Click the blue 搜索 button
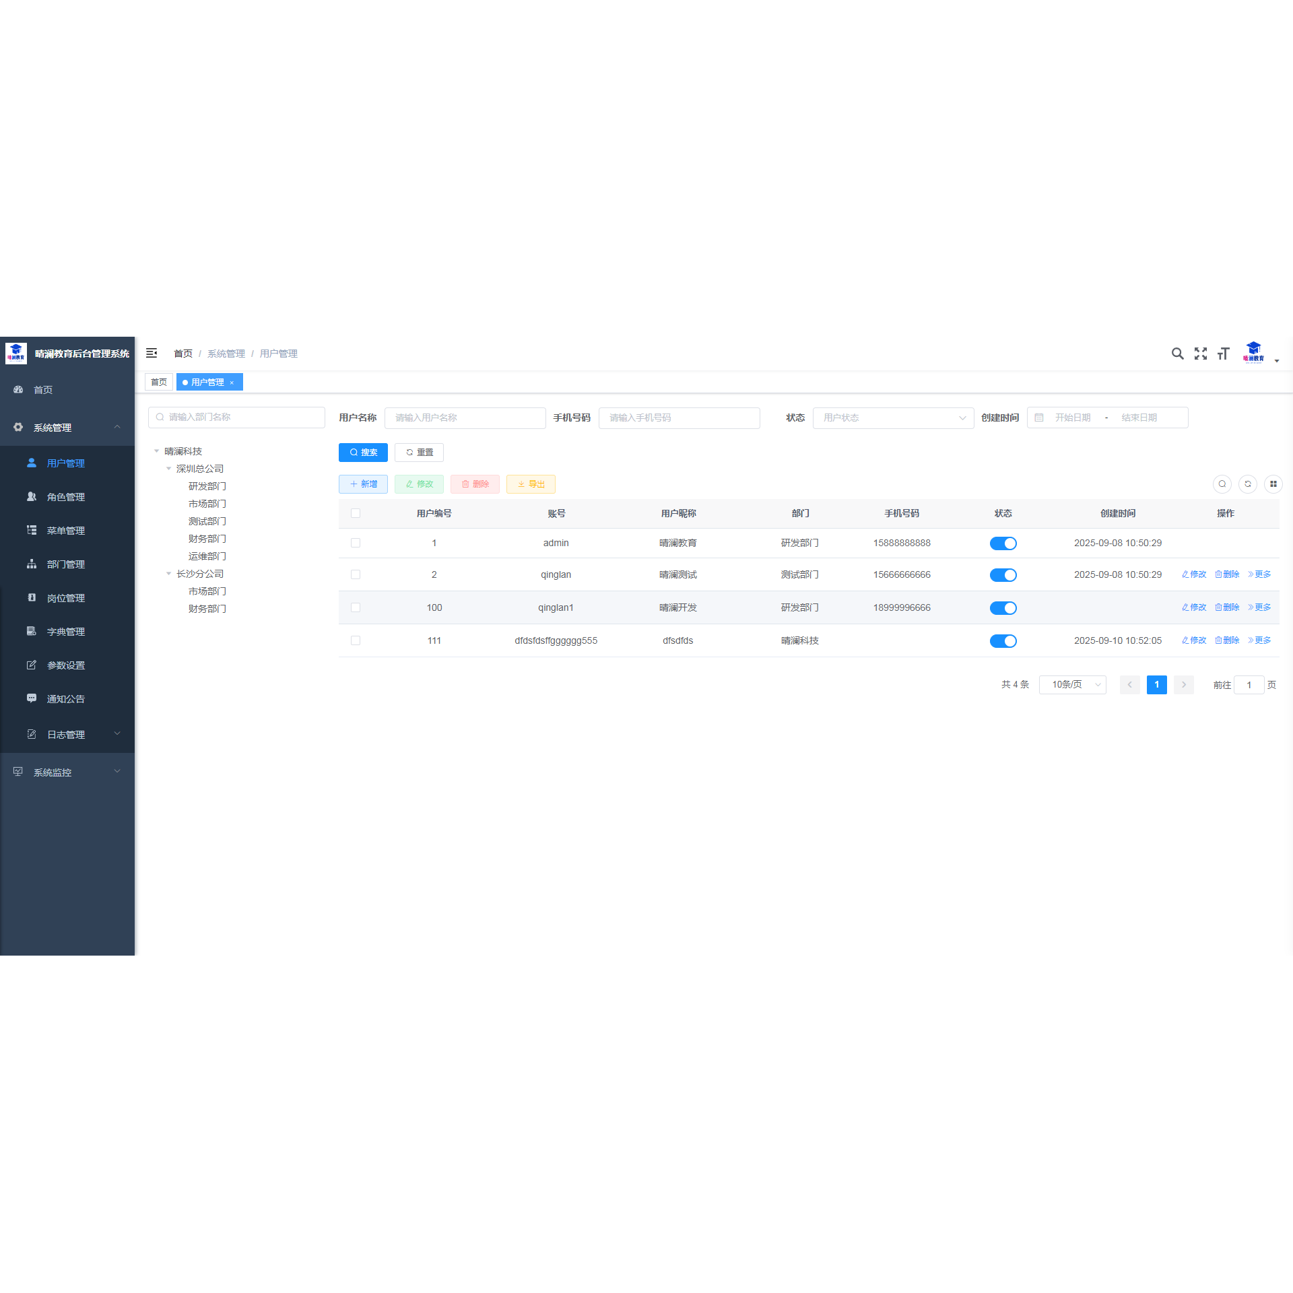1293x1293 pixels. pyautogui.click(x=363, y=453)
